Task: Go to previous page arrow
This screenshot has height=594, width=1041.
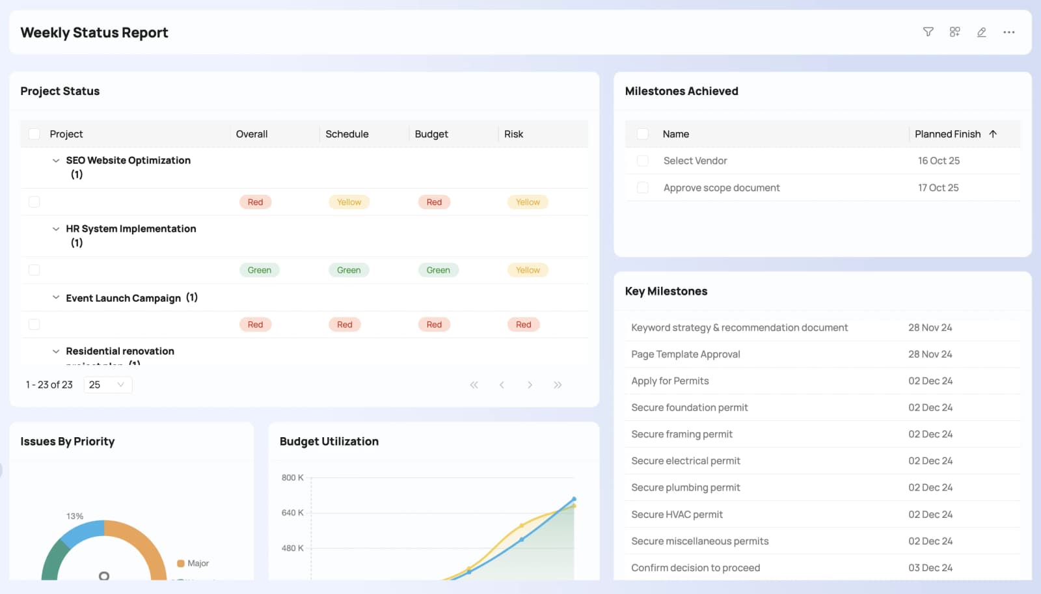Action: click(502, 385)
